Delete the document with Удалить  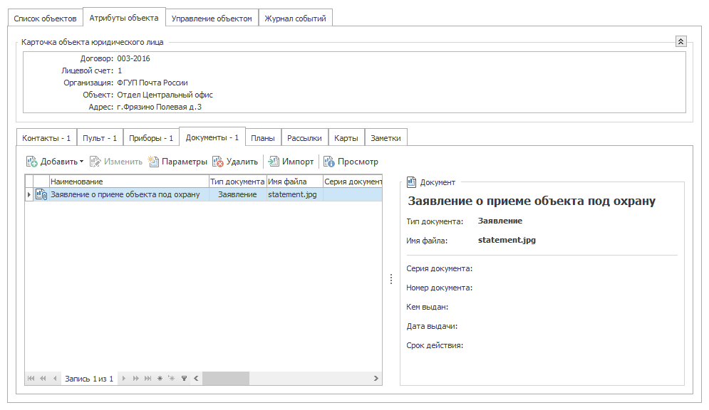235,162
